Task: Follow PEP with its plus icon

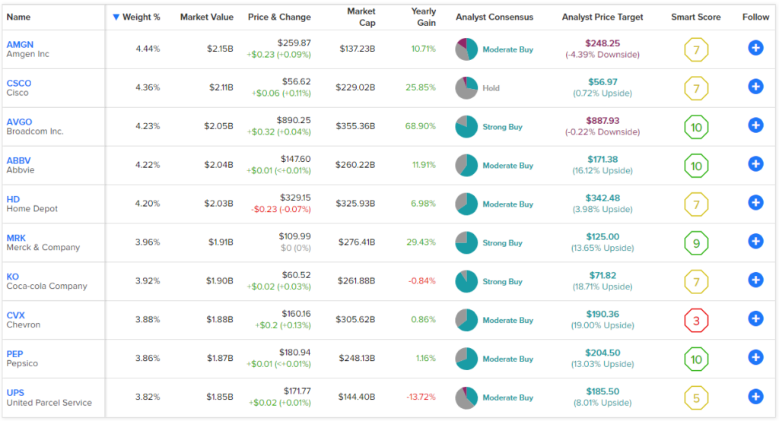Action: coord(755,358)
